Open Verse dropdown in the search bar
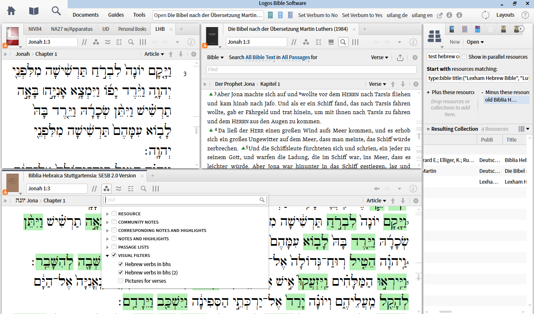The width and height of the screenshot is (534, 314). point(380,57)
